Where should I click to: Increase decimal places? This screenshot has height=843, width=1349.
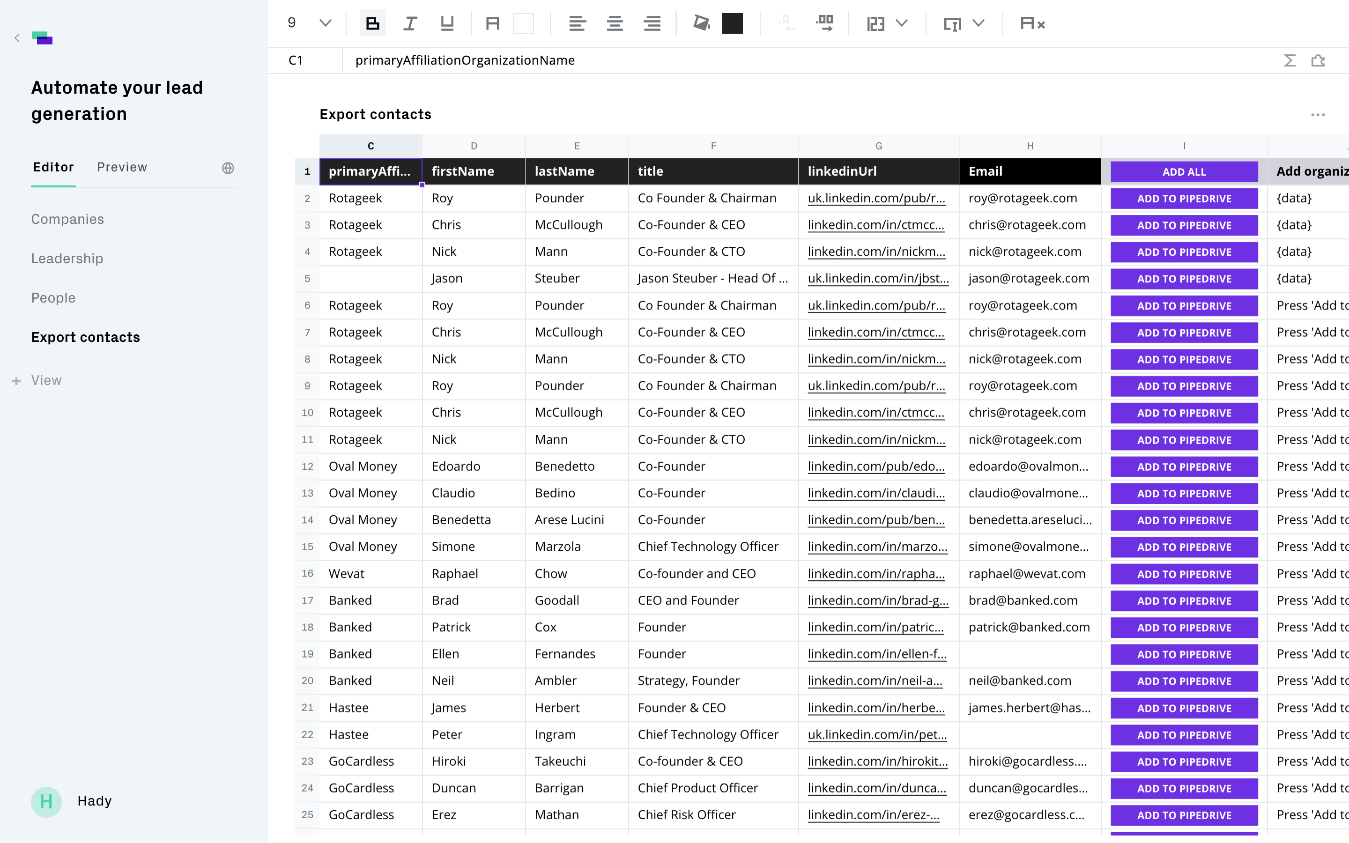pos(824,23)
